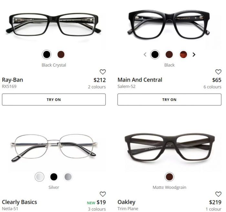The height and width of the screenshot is (212, 226).
Task: Go to previous colours for Salem-52
Action: (145, 55)
